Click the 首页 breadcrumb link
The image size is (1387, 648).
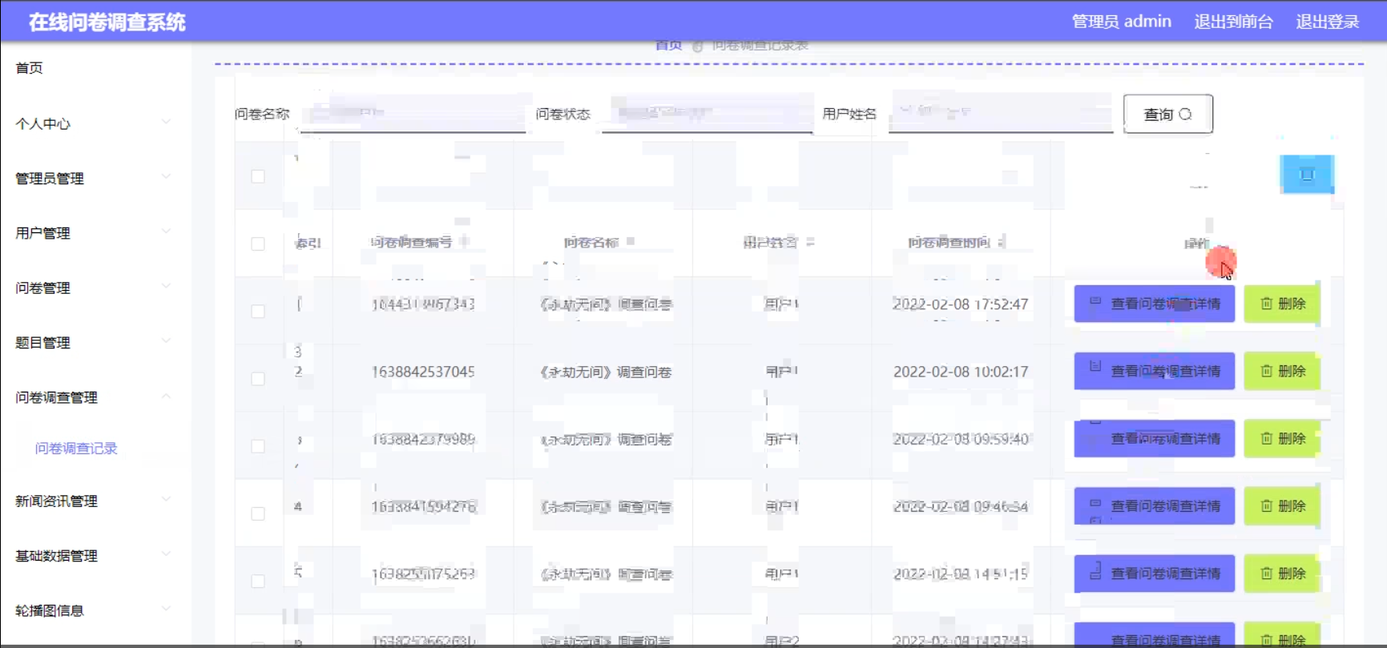(668, 46)
